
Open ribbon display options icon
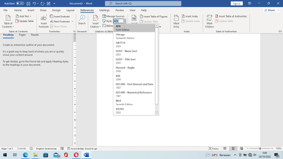tap(249, 3)
